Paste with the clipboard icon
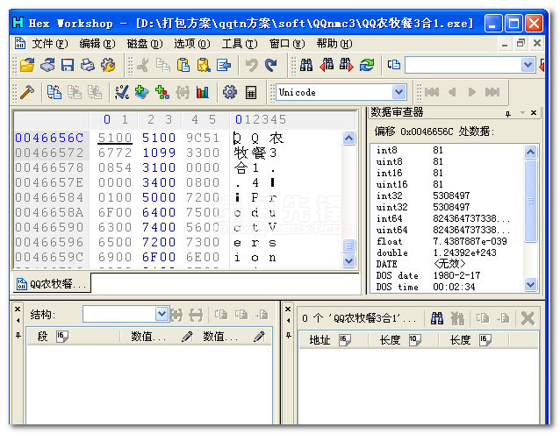The image size is (560, 434). pyautogui.click(x=183, y=65)
